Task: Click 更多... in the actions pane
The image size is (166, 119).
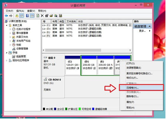Action: pos(142,31)
